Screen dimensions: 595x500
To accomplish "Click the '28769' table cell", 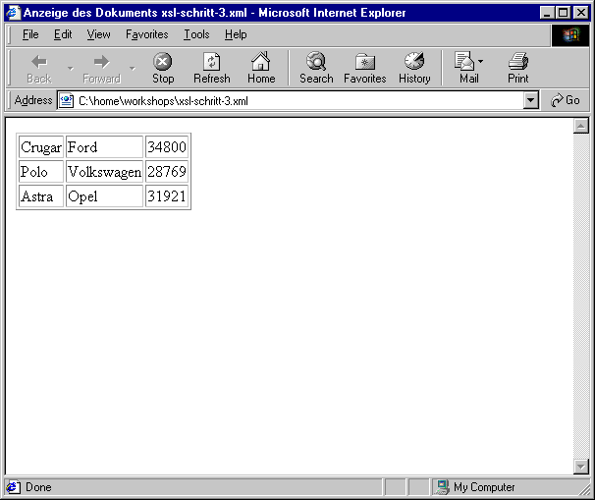I will [167, 172].
